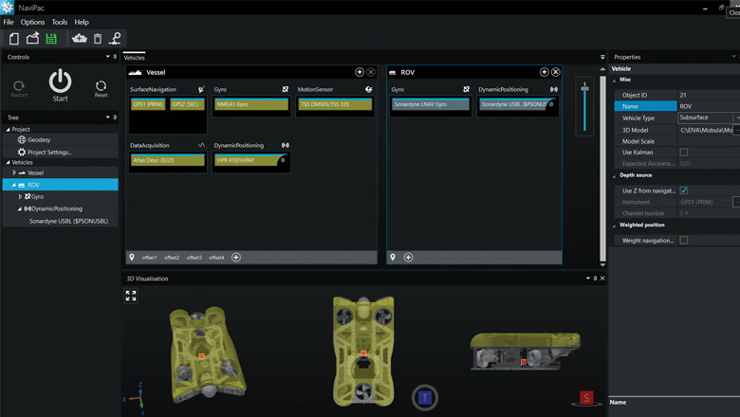The image size is (740, 417).
Task: Expand 3D Visualisation to fullscreen
Action: [131, 296]
